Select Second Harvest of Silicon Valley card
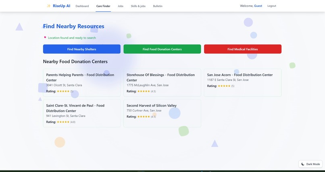The width and height of the screenshot is (325, 172). (162, 113)
